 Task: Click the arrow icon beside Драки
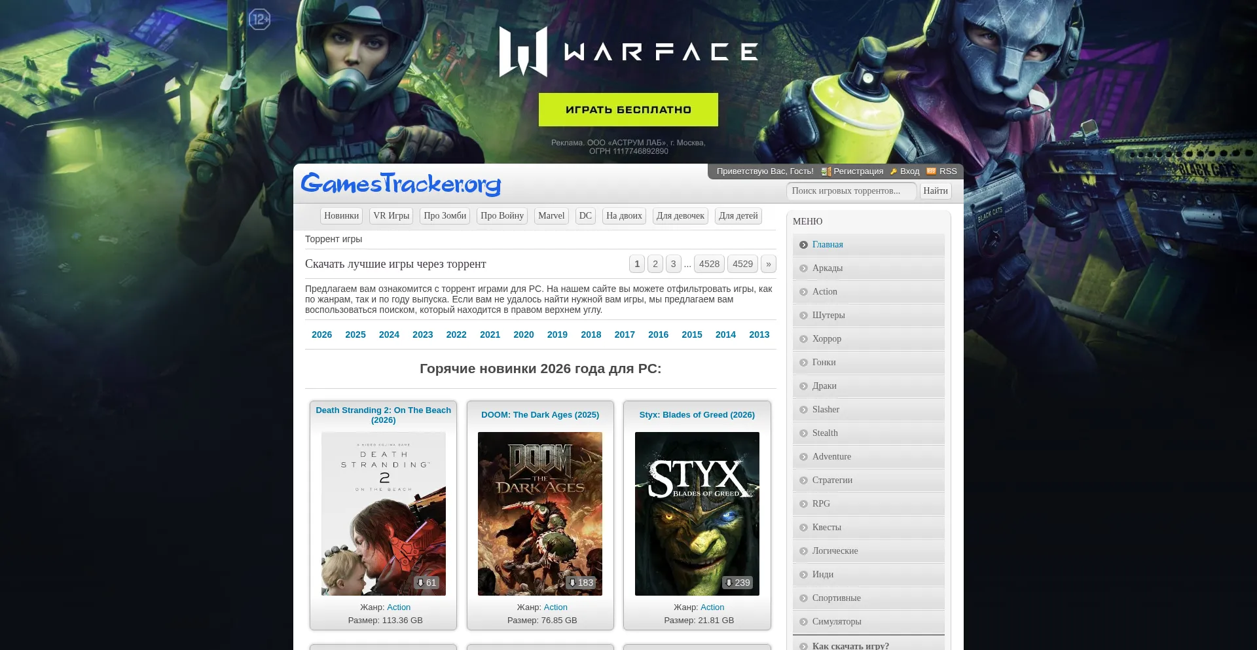[803, 386]
